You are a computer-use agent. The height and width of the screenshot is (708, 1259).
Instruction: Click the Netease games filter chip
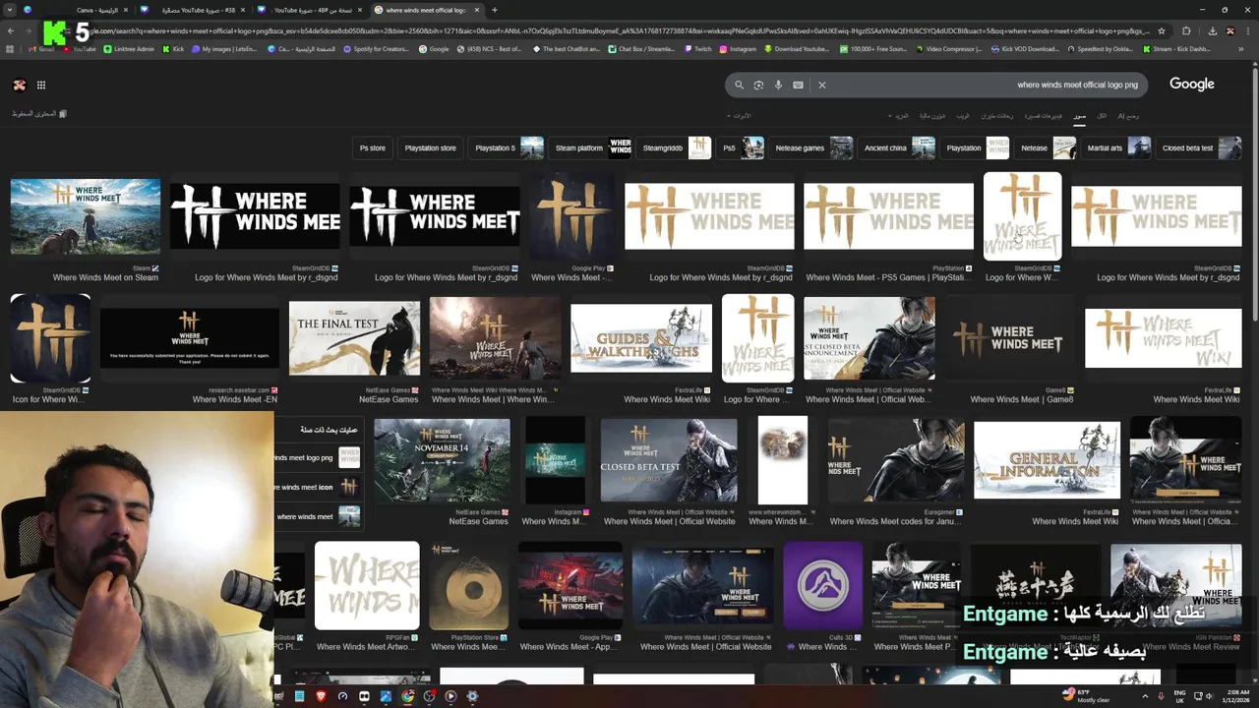click(x=811, y=147)
